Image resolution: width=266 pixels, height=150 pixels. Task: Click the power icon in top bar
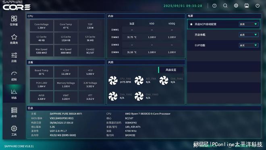[x=258, y=6]
